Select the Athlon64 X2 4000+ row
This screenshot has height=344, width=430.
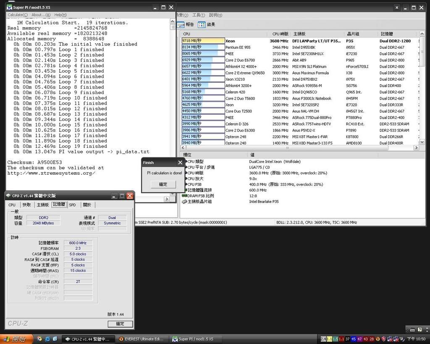coord(300,66)
